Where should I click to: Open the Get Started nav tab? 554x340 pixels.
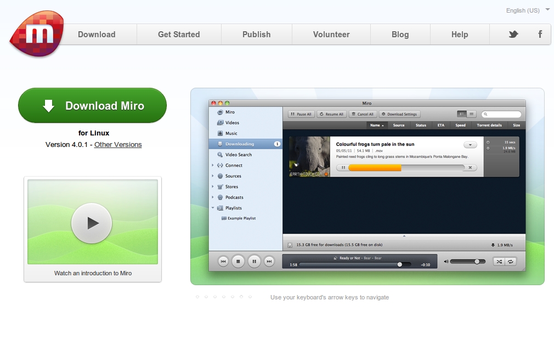[x=179, y=34]
